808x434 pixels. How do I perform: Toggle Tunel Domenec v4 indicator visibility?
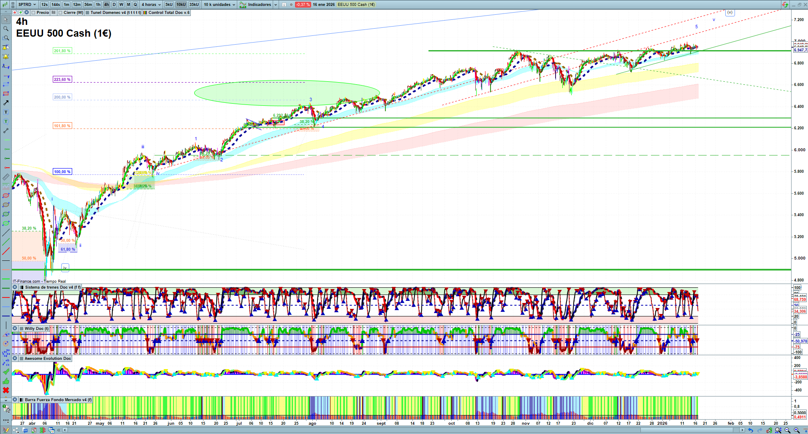coord(87,13)
